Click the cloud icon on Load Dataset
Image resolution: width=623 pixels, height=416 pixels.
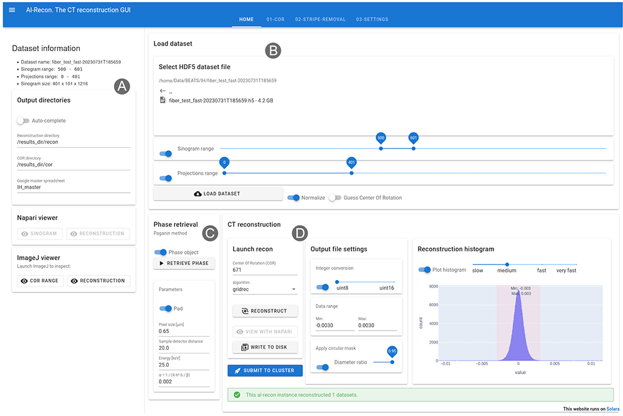point(197,194)
